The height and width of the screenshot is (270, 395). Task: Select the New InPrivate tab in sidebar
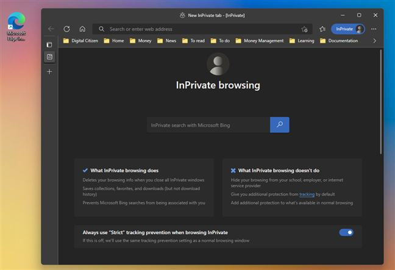(x=49, y=57)
